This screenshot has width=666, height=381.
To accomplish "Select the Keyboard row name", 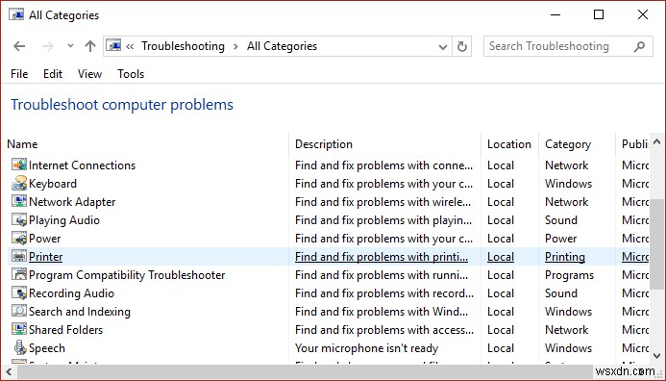I will click(53, 183).
